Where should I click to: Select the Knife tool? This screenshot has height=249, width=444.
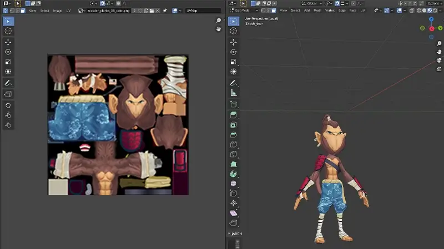(233, 154)
